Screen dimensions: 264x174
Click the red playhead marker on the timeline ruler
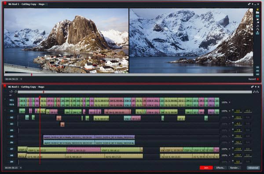44,92
